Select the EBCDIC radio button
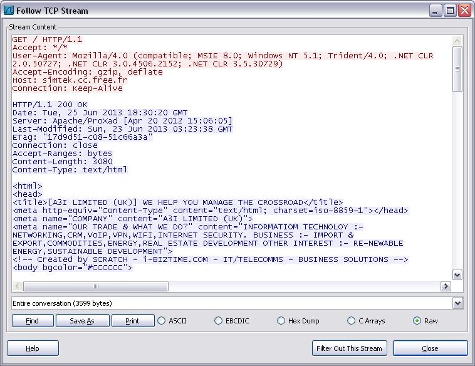Screen dimensions: 475x366 [x=232, y=321]
